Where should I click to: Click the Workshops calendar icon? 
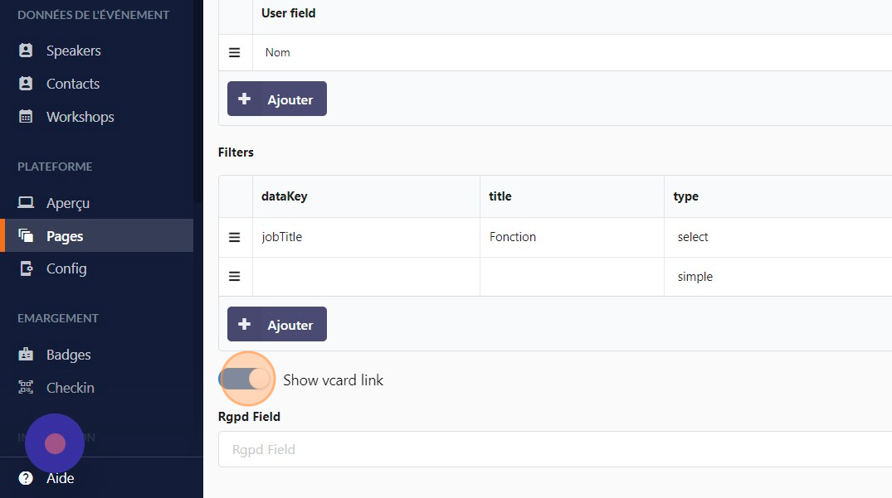click(26, 117)
